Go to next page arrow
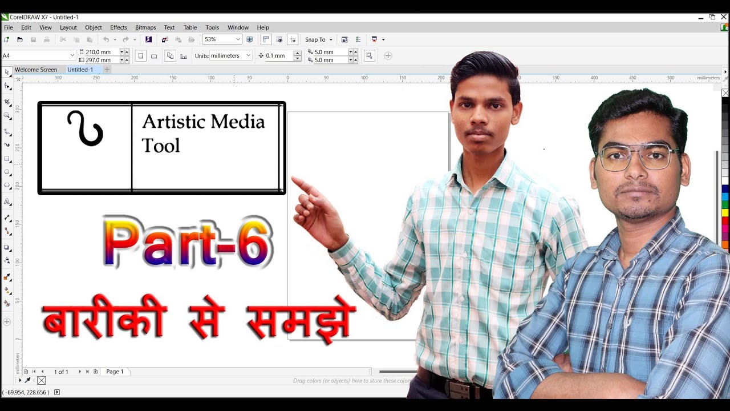730x411 pixels. 80,372
